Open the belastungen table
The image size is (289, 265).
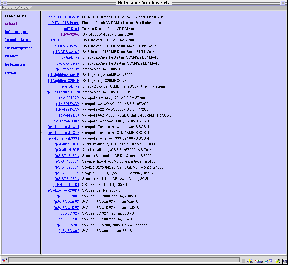click(16, 32)
